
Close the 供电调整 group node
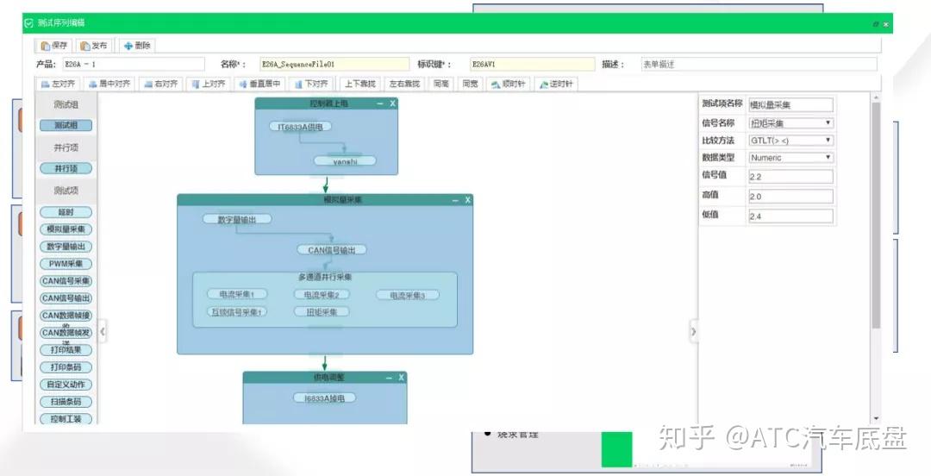pos(402,378)
